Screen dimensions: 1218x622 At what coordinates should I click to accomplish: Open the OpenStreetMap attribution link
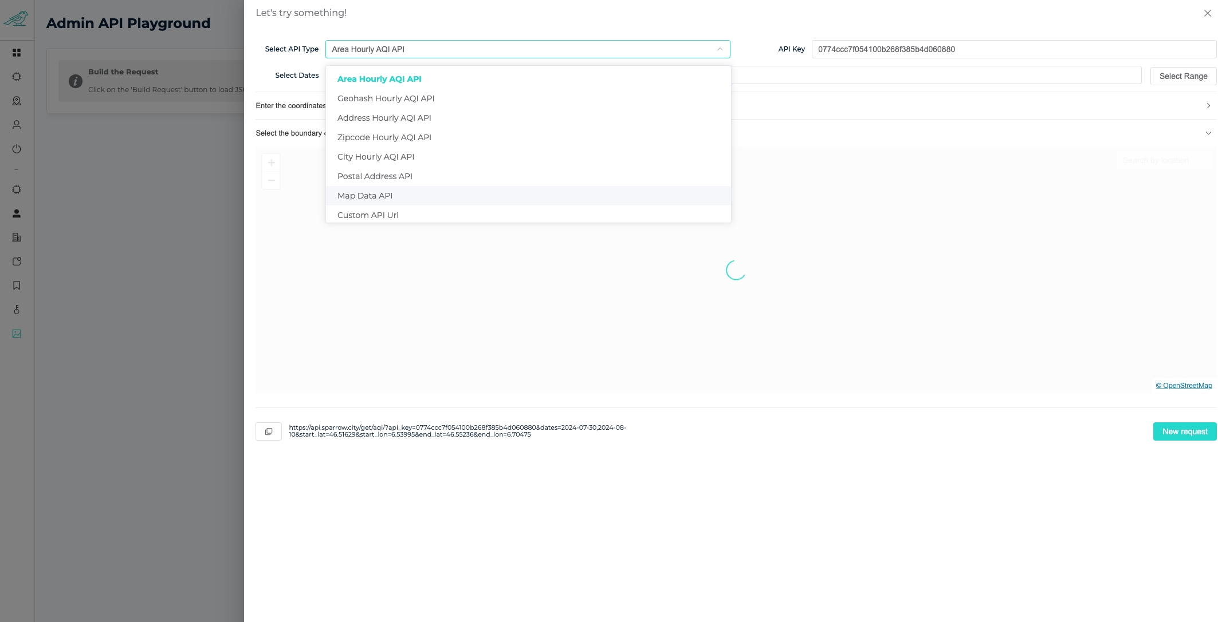pyautogui.click(x=1184, y=386)
